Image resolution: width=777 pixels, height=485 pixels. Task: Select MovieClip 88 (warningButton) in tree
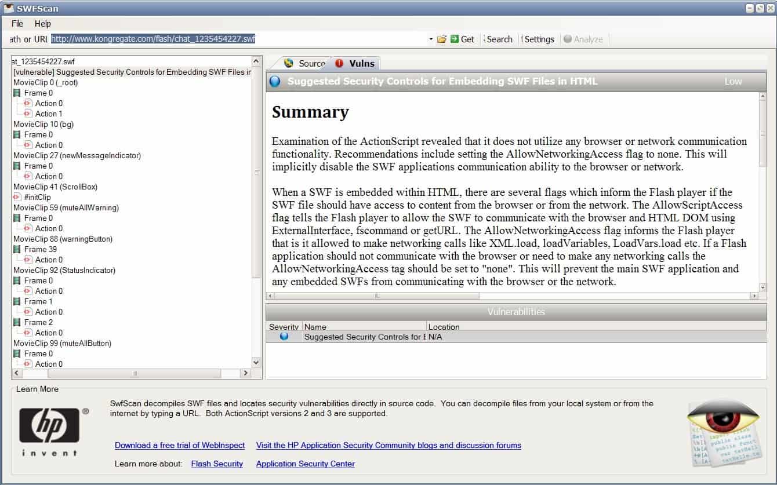point(63,239)
